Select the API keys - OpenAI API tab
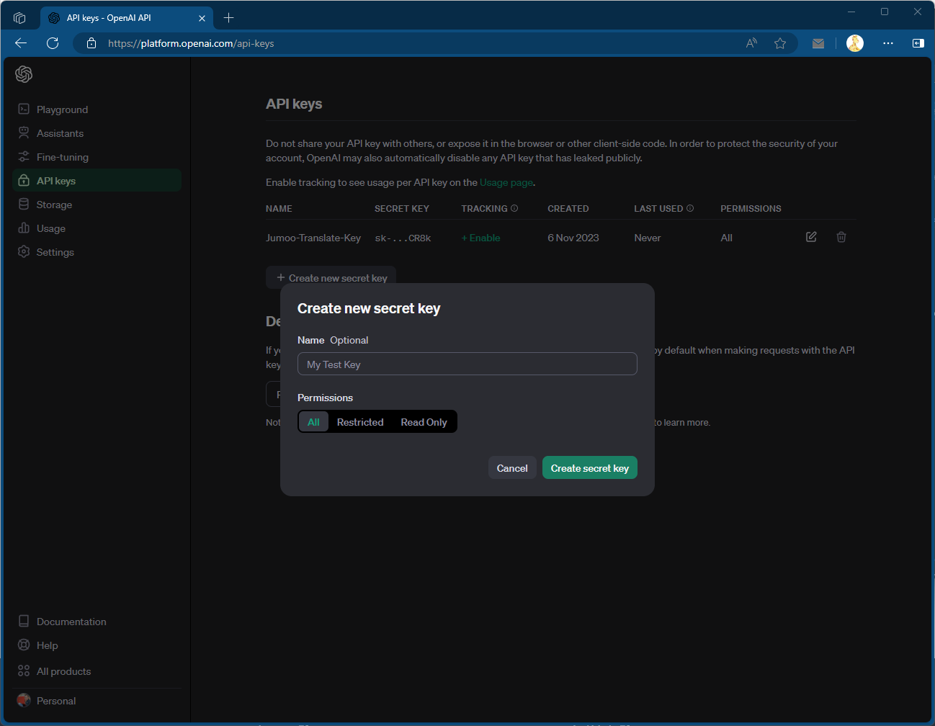 coord(127,18)
